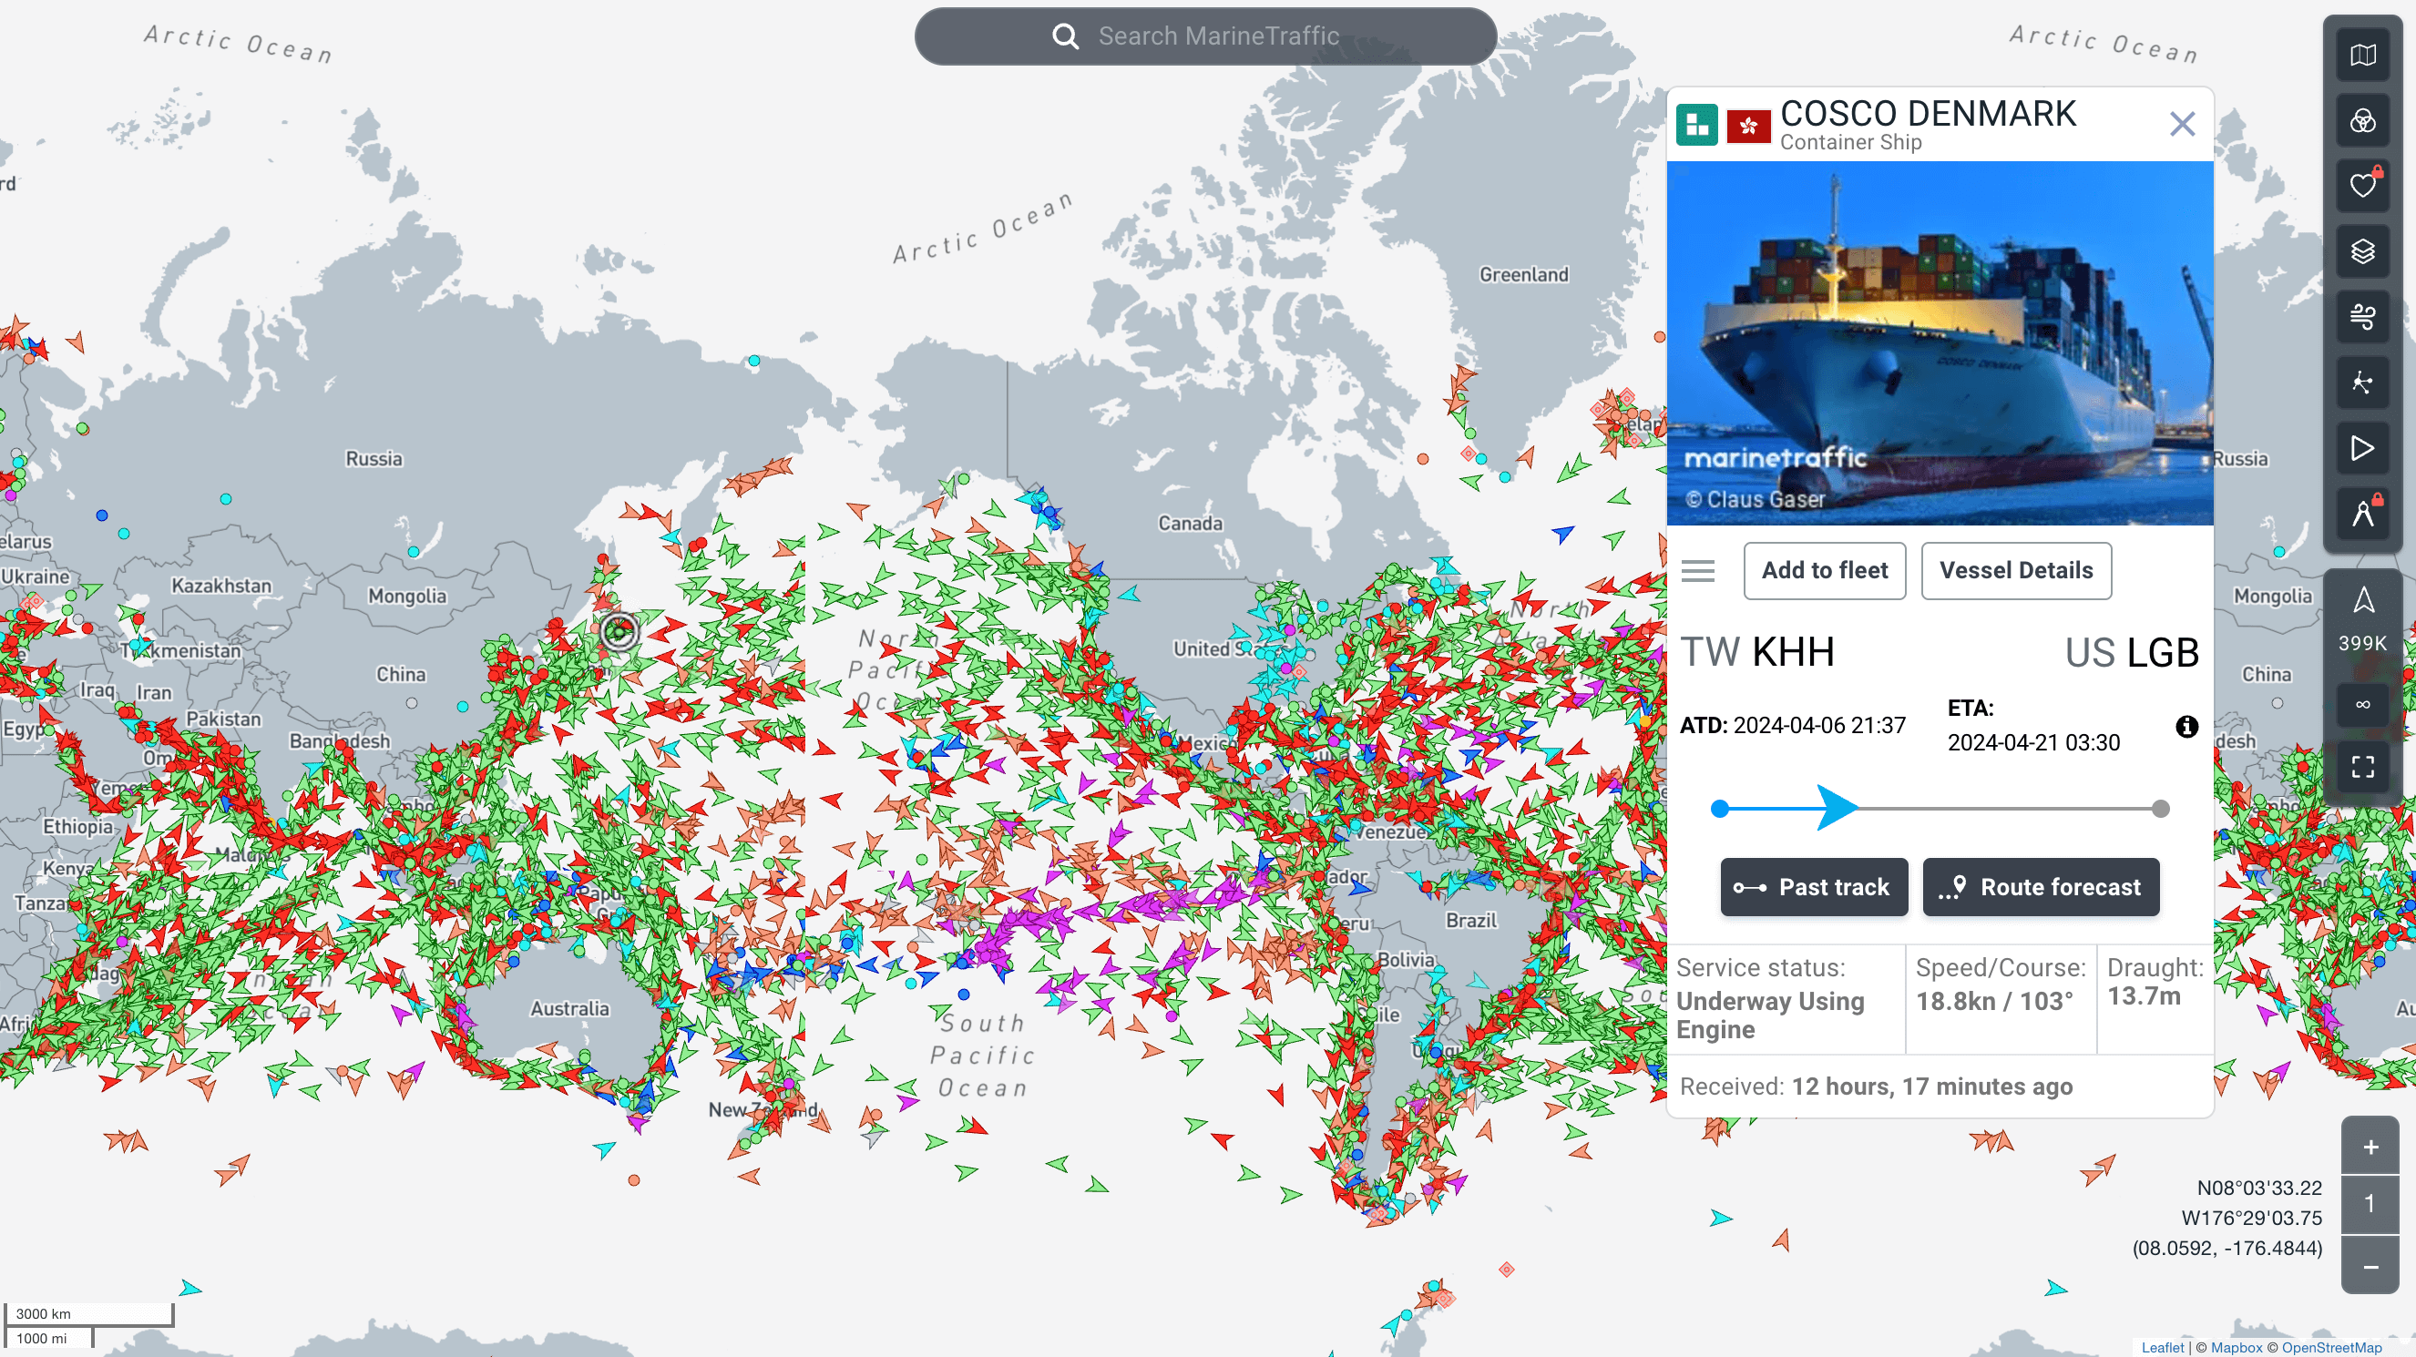Click the COSCO DENMARK vessel name title

click(x=1928, y=113)
